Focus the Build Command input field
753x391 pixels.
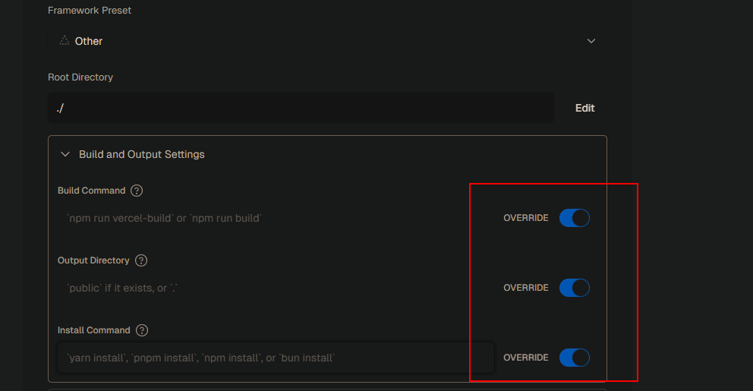[x=275, y=218]
